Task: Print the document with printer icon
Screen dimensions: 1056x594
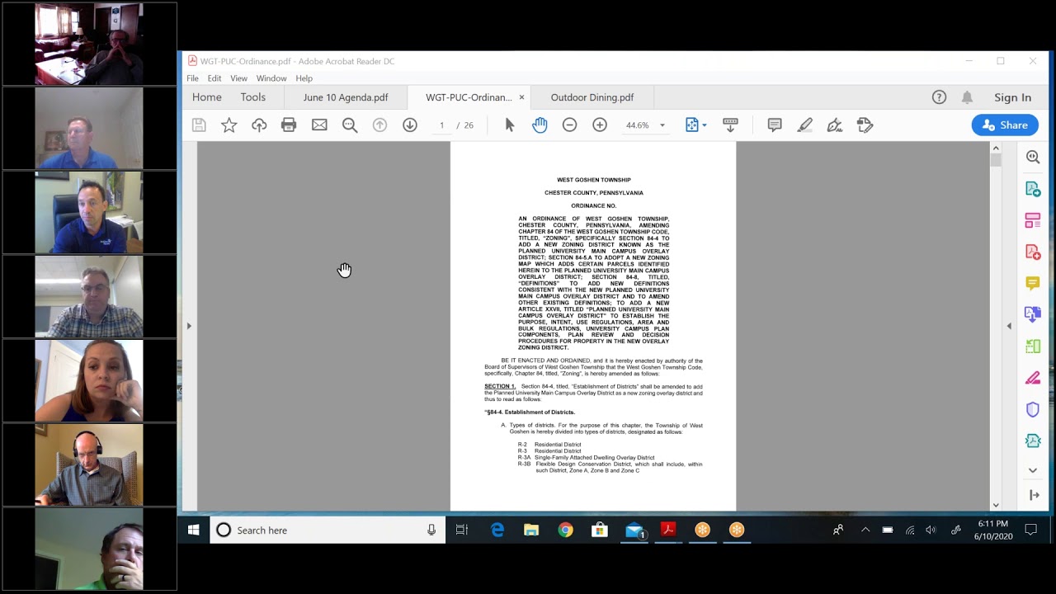Action: tap(289, 125)
